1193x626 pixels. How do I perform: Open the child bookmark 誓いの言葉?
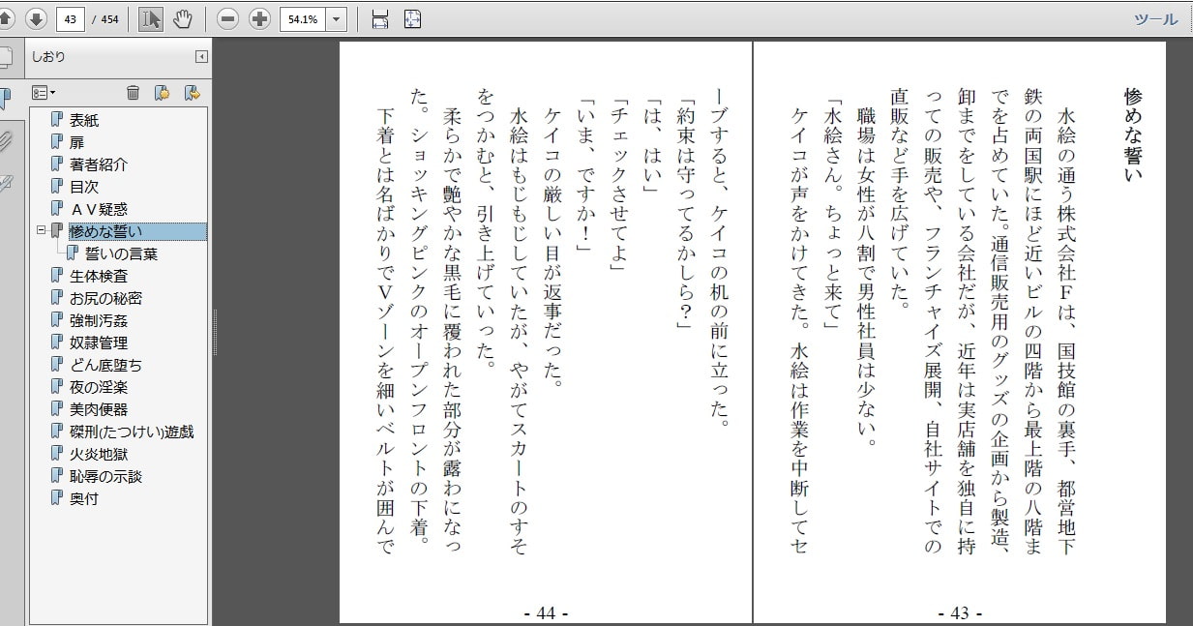coord(121,253)
